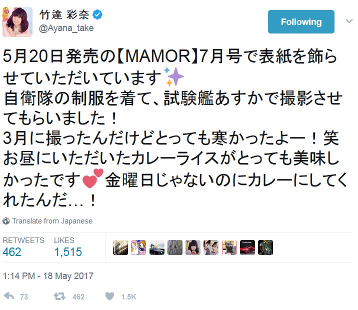This screenshot has width=358, height=310.
Task: Click the heart like icon
Action: click(109, 296)
